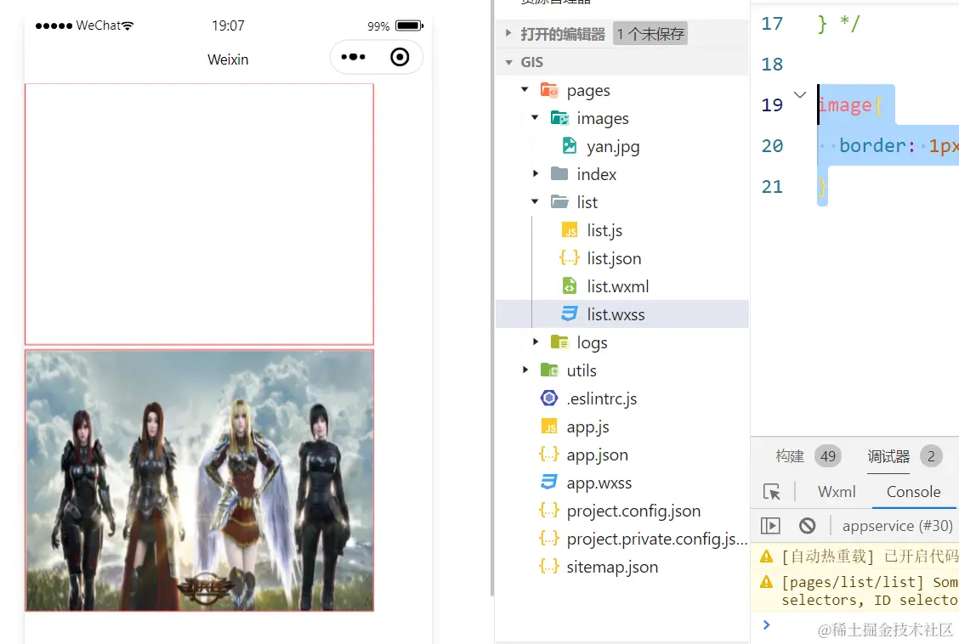Collapse the GIS project root
Screen dimensions: 959x644
click(509, 62)
